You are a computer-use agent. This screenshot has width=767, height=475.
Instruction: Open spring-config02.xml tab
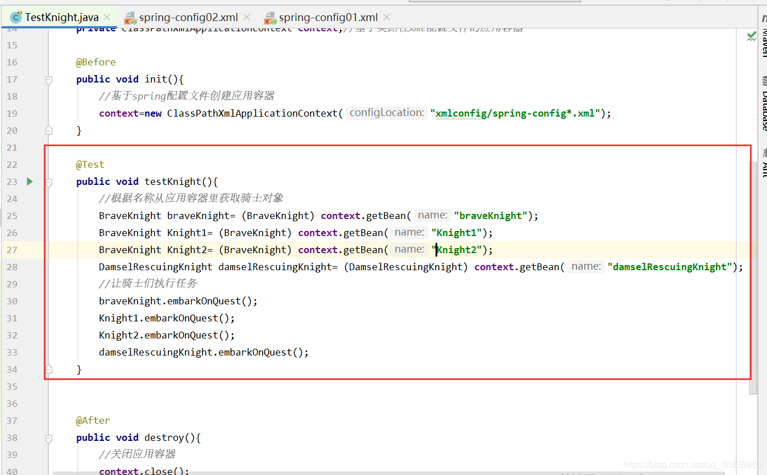[188, 17]
